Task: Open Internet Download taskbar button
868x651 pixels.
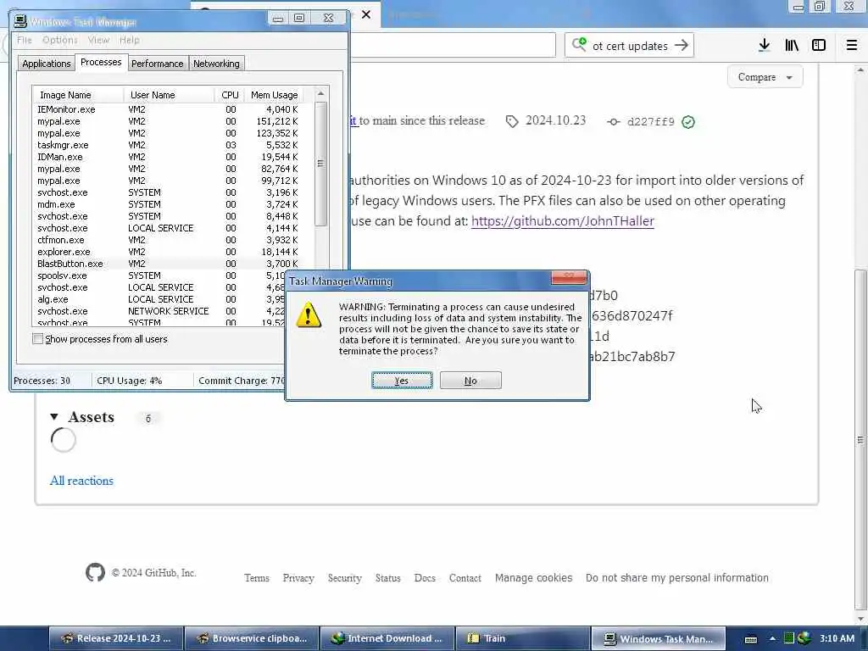Action: 387,638
